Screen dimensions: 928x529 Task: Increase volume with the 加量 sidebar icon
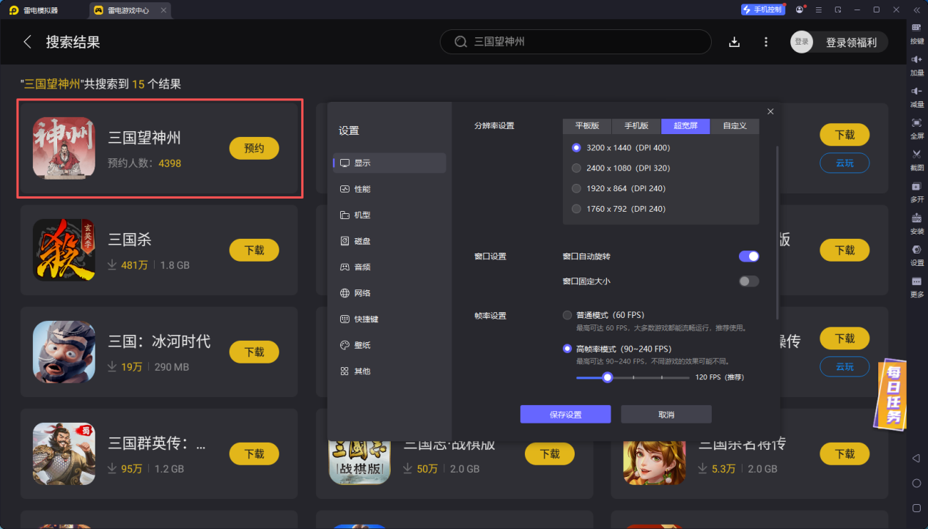pyautogui.click(x=916, y=62)
